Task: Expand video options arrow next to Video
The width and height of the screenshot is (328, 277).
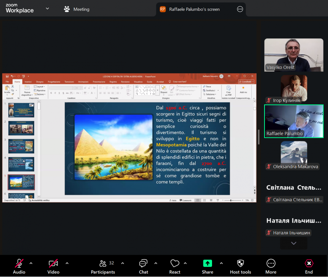Action: 67,263
